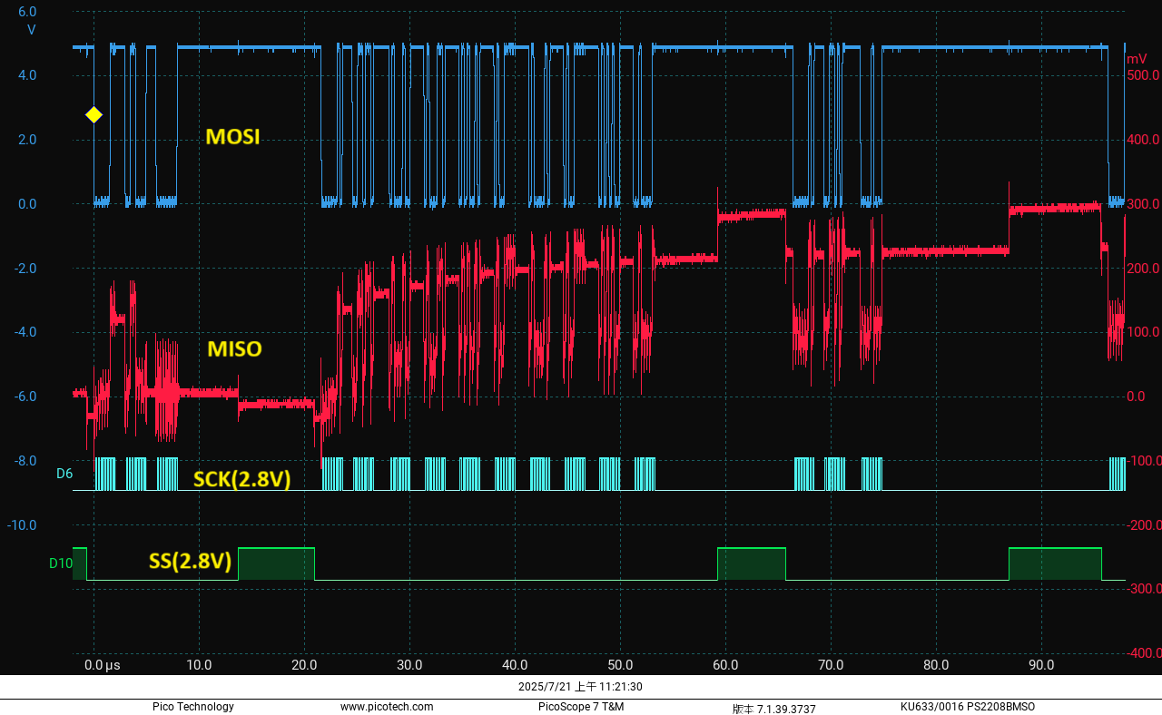Viewport: 1162px width, 715px height.
Task: Click the 70.0 time axis label
Action: click(831, 665)
